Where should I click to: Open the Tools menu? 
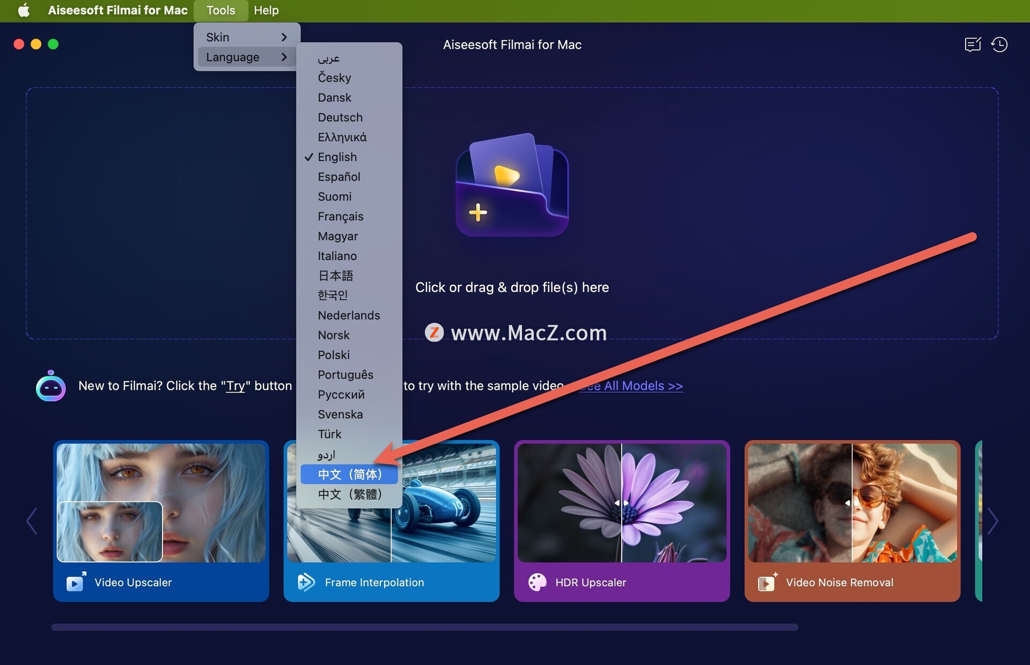pos(220,10)
